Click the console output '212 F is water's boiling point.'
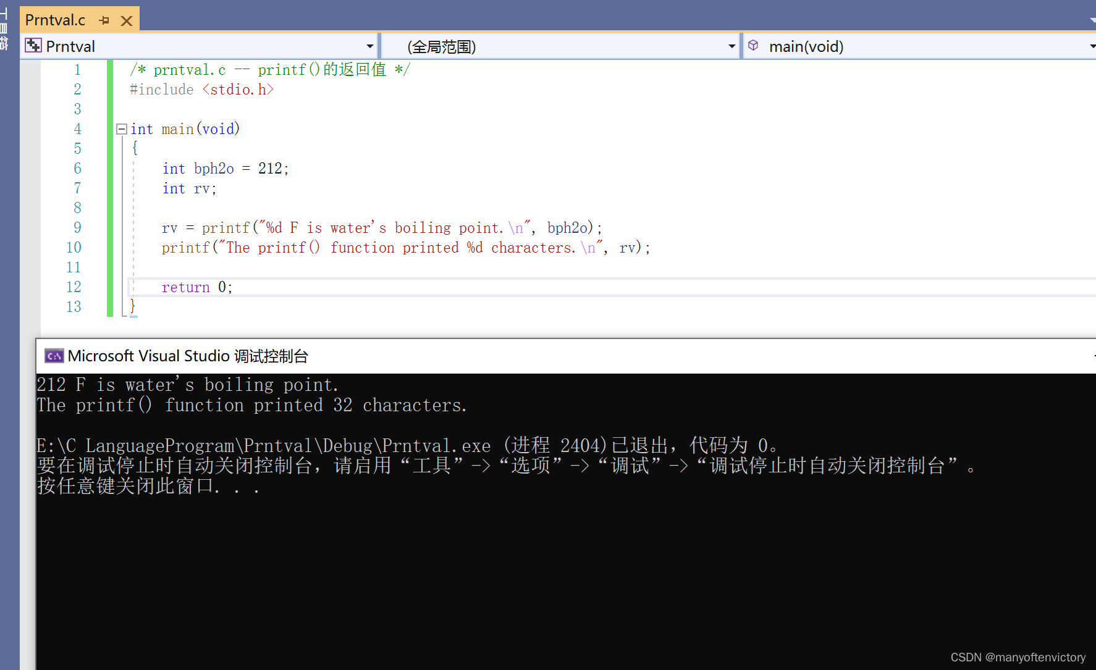The width and height of the screenshot is (1096, 670). 188,385
